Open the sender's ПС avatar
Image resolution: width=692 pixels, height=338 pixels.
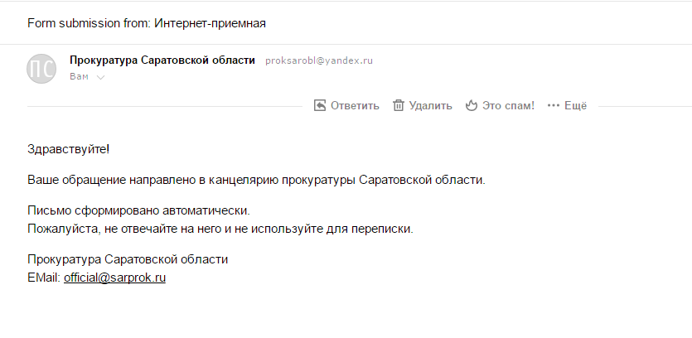pos(41,68)
